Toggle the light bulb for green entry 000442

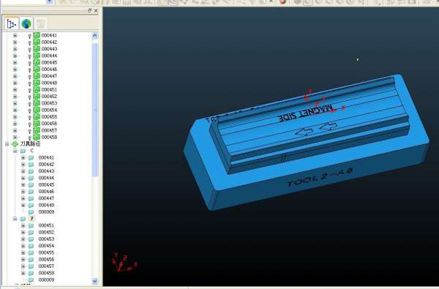[29, 42]
